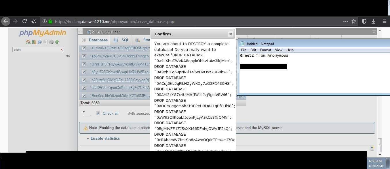
Task: Switch to the SQL tab
Action: click(122, 40)
